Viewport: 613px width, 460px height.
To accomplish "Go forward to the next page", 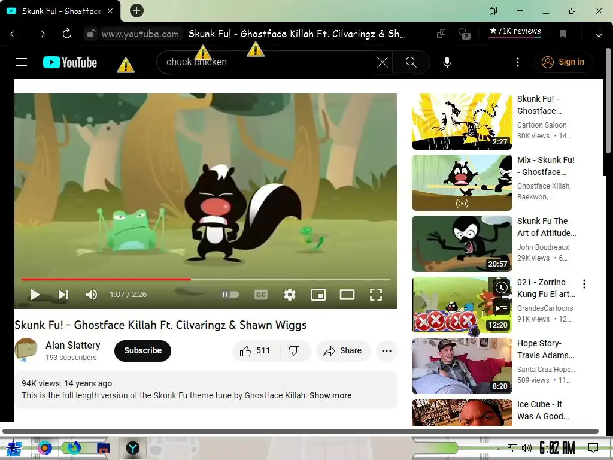I will pos(41,34).
